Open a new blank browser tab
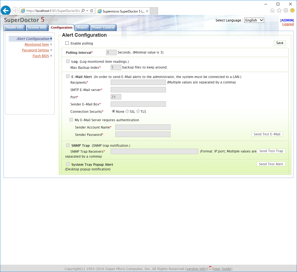 154,11
